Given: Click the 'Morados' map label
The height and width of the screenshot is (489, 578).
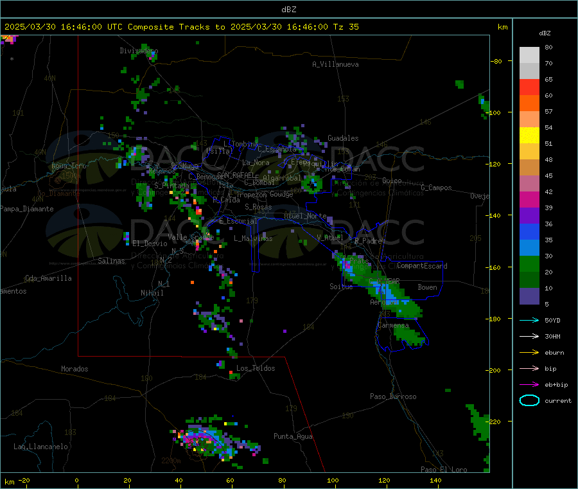Looking at the screenshot, I should (x=74, y=369).
